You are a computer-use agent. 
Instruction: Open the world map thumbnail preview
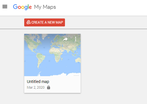[52, 55]
